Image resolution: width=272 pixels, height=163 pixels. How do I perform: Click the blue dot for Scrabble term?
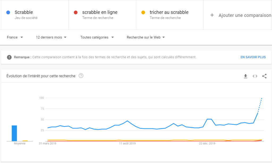(x=8, y=12)
